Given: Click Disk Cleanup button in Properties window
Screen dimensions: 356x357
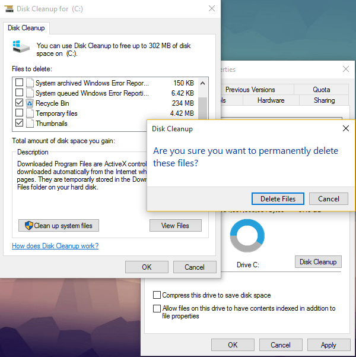Looking at the screenshot, I should [x=318, y=262].
